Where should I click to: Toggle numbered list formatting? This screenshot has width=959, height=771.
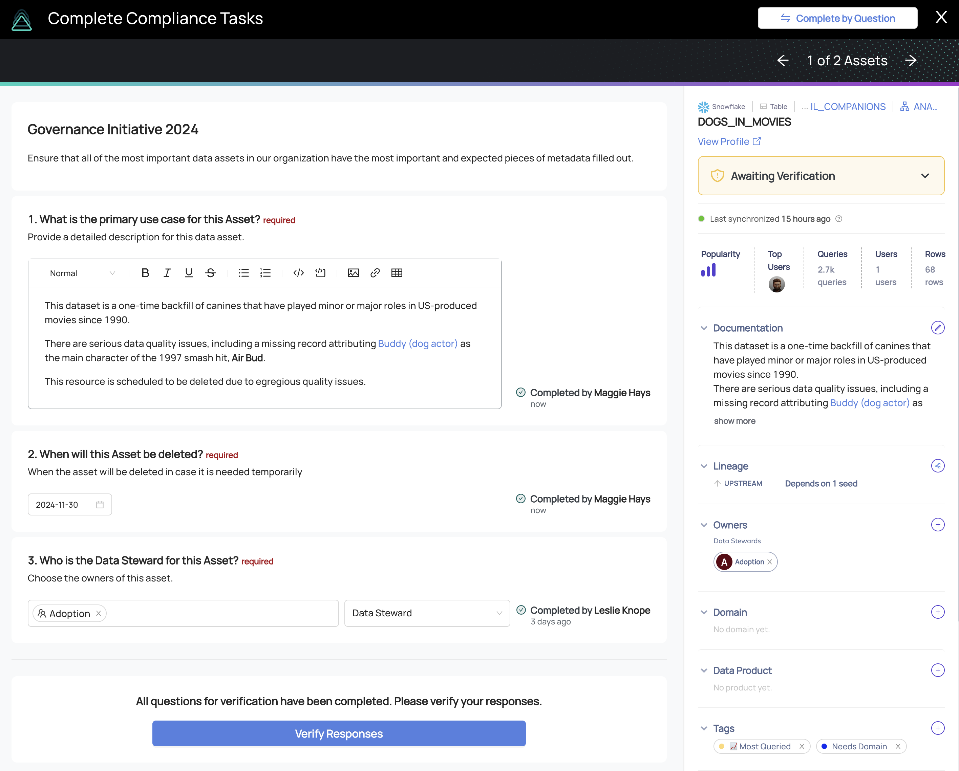click(265, 272)
